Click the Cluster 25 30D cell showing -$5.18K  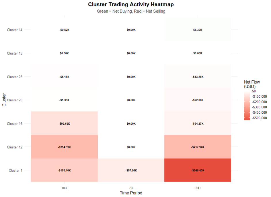tap(64, 77)
